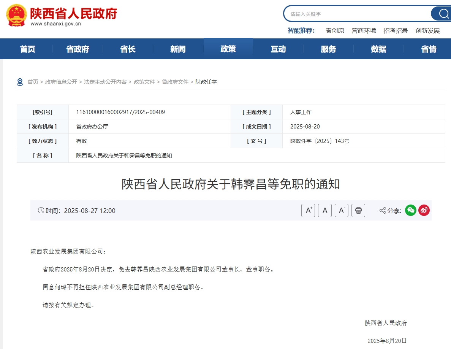Click the search magnifier button
The height and width of the screenshot is (349, 451).
point(443,14)
